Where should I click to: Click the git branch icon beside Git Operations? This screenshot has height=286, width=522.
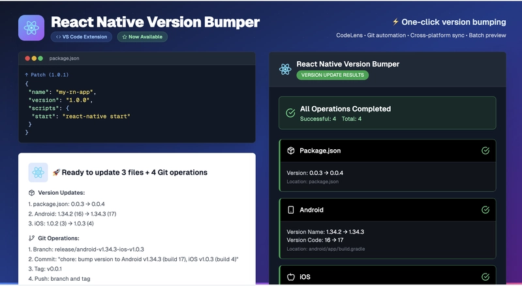tap(31, 238)
